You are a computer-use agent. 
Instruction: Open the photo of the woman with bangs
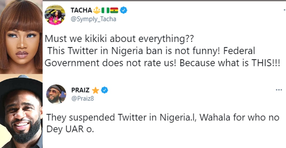coord(21,36)
